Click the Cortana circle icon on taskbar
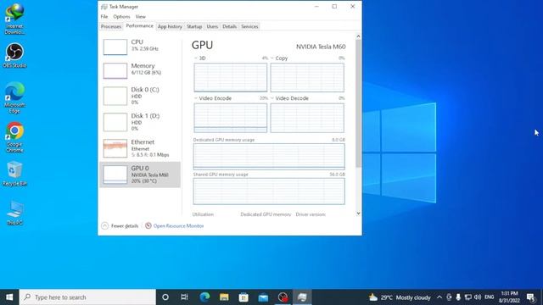 165,297
